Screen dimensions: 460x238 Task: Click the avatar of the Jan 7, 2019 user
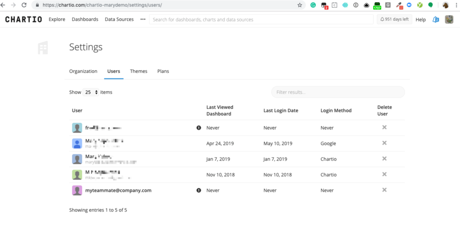77,159
